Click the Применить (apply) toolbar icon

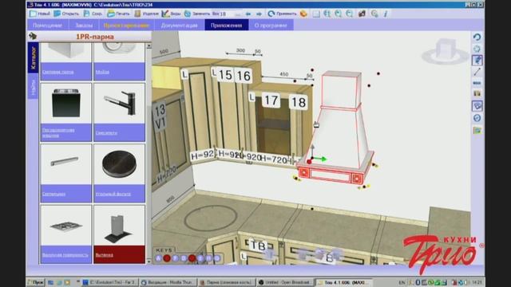(x=271, y=14)
